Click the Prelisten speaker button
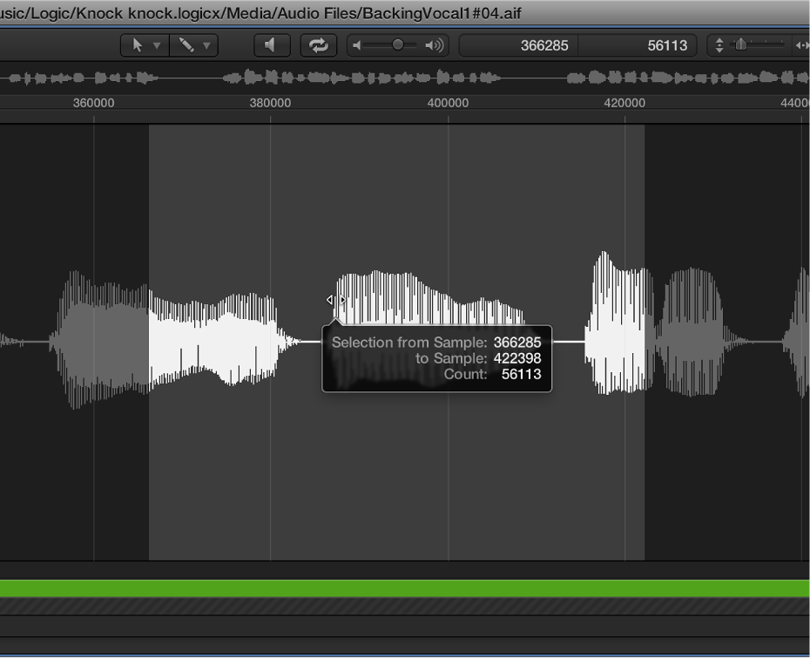Viewport: 810px width, 659px height. tap(271, 45)
